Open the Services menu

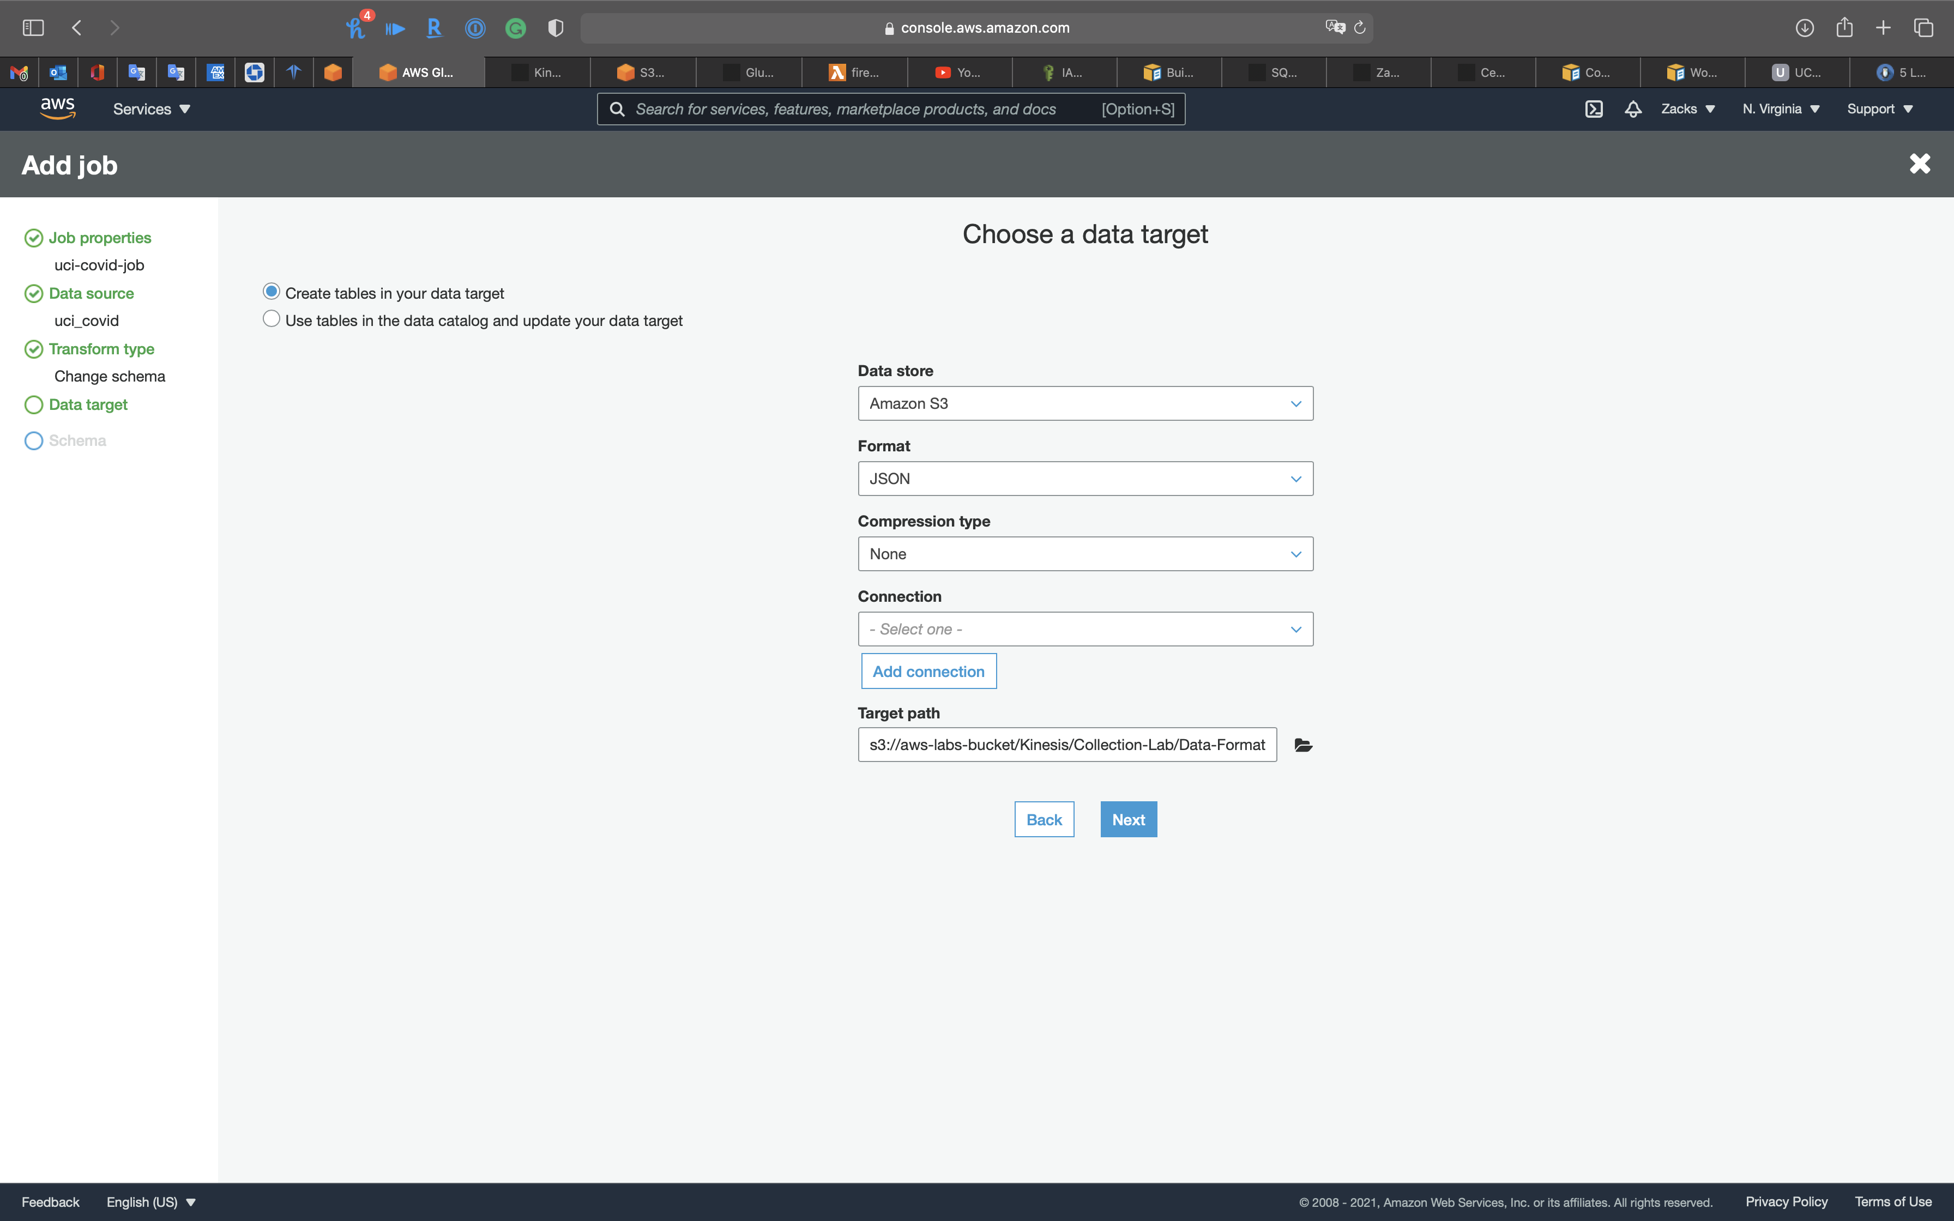pyautogui.click(x=151, y=109)
